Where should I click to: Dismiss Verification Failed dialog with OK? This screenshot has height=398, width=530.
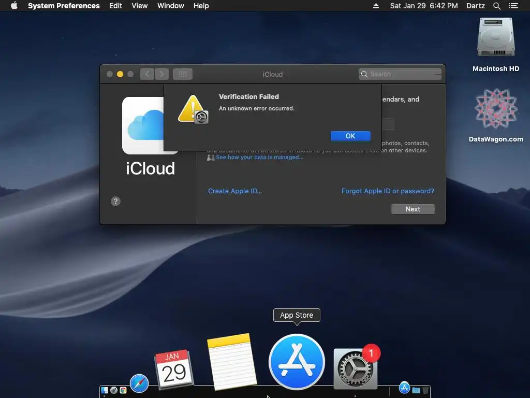tap(350, 136)
